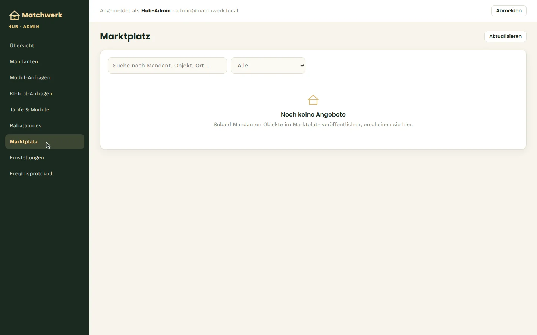
Task: Click the Abmelden button
Action: [509, 11]
